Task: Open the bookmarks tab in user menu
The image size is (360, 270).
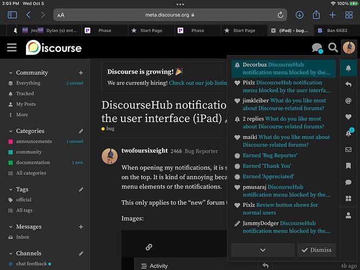Action: [x=348, y=166]
